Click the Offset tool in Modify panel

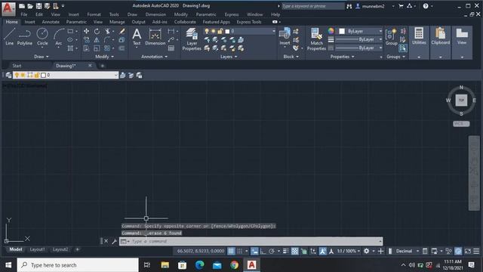click(x=122, y=48)
